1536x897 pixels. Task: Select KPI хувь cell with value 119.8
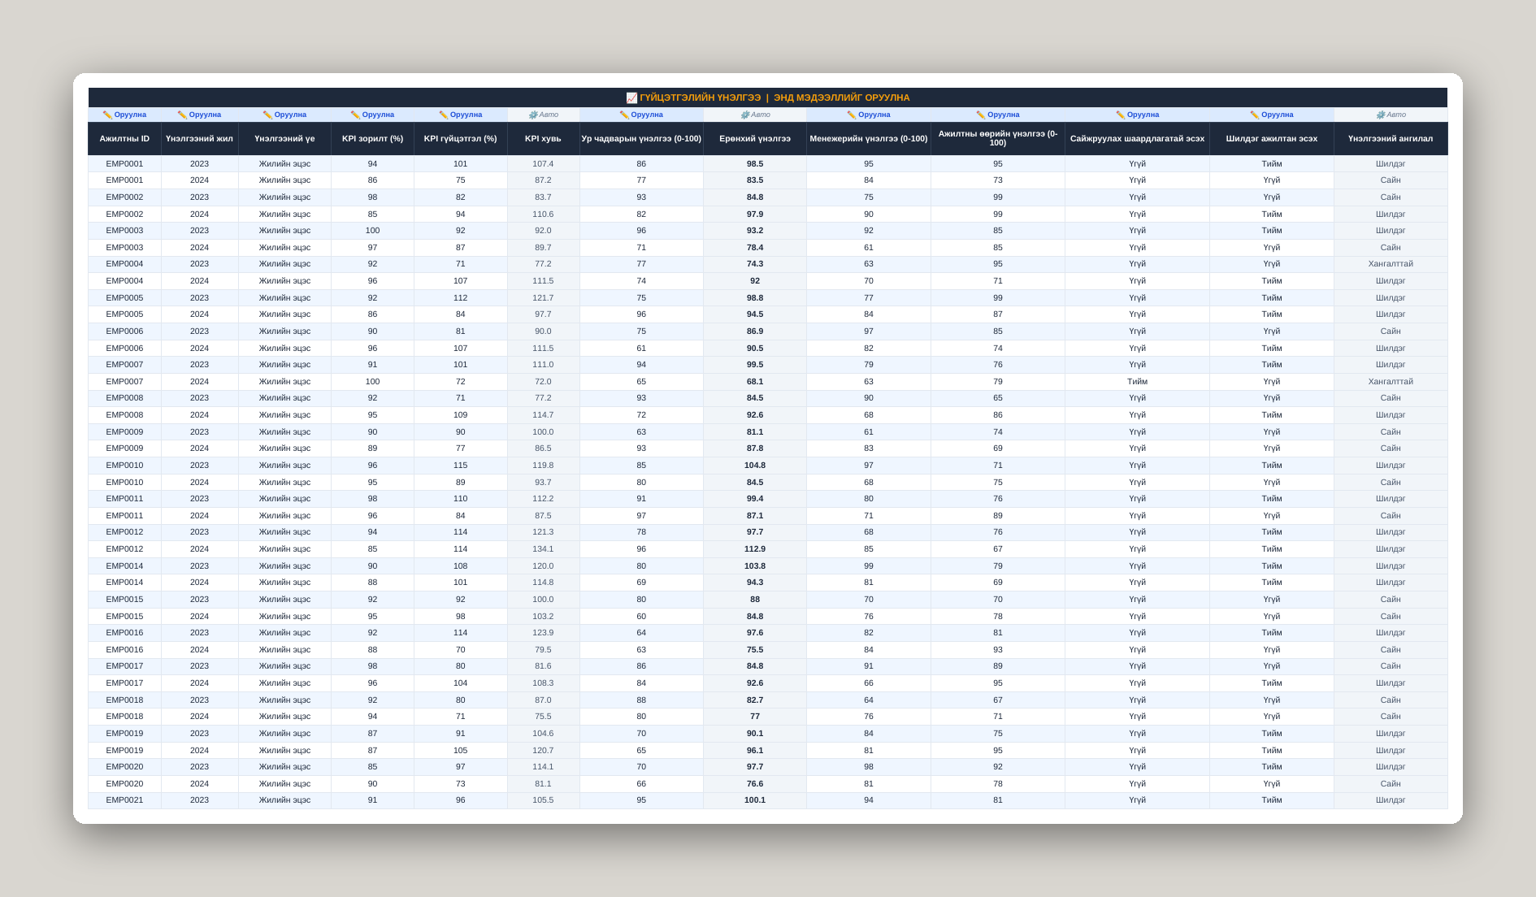543,466
